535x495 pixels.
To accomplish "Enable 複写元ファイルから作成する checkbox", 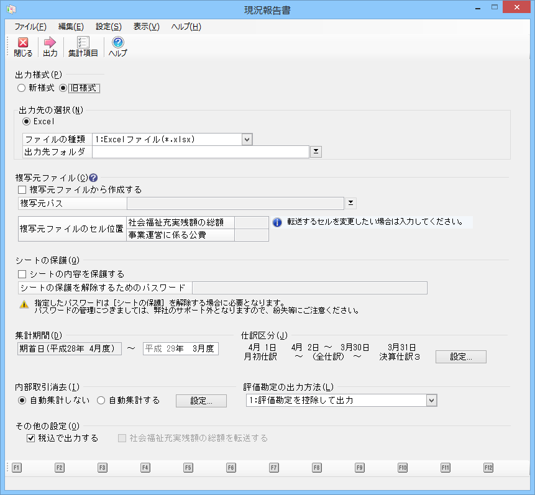I will coord(22,189).
